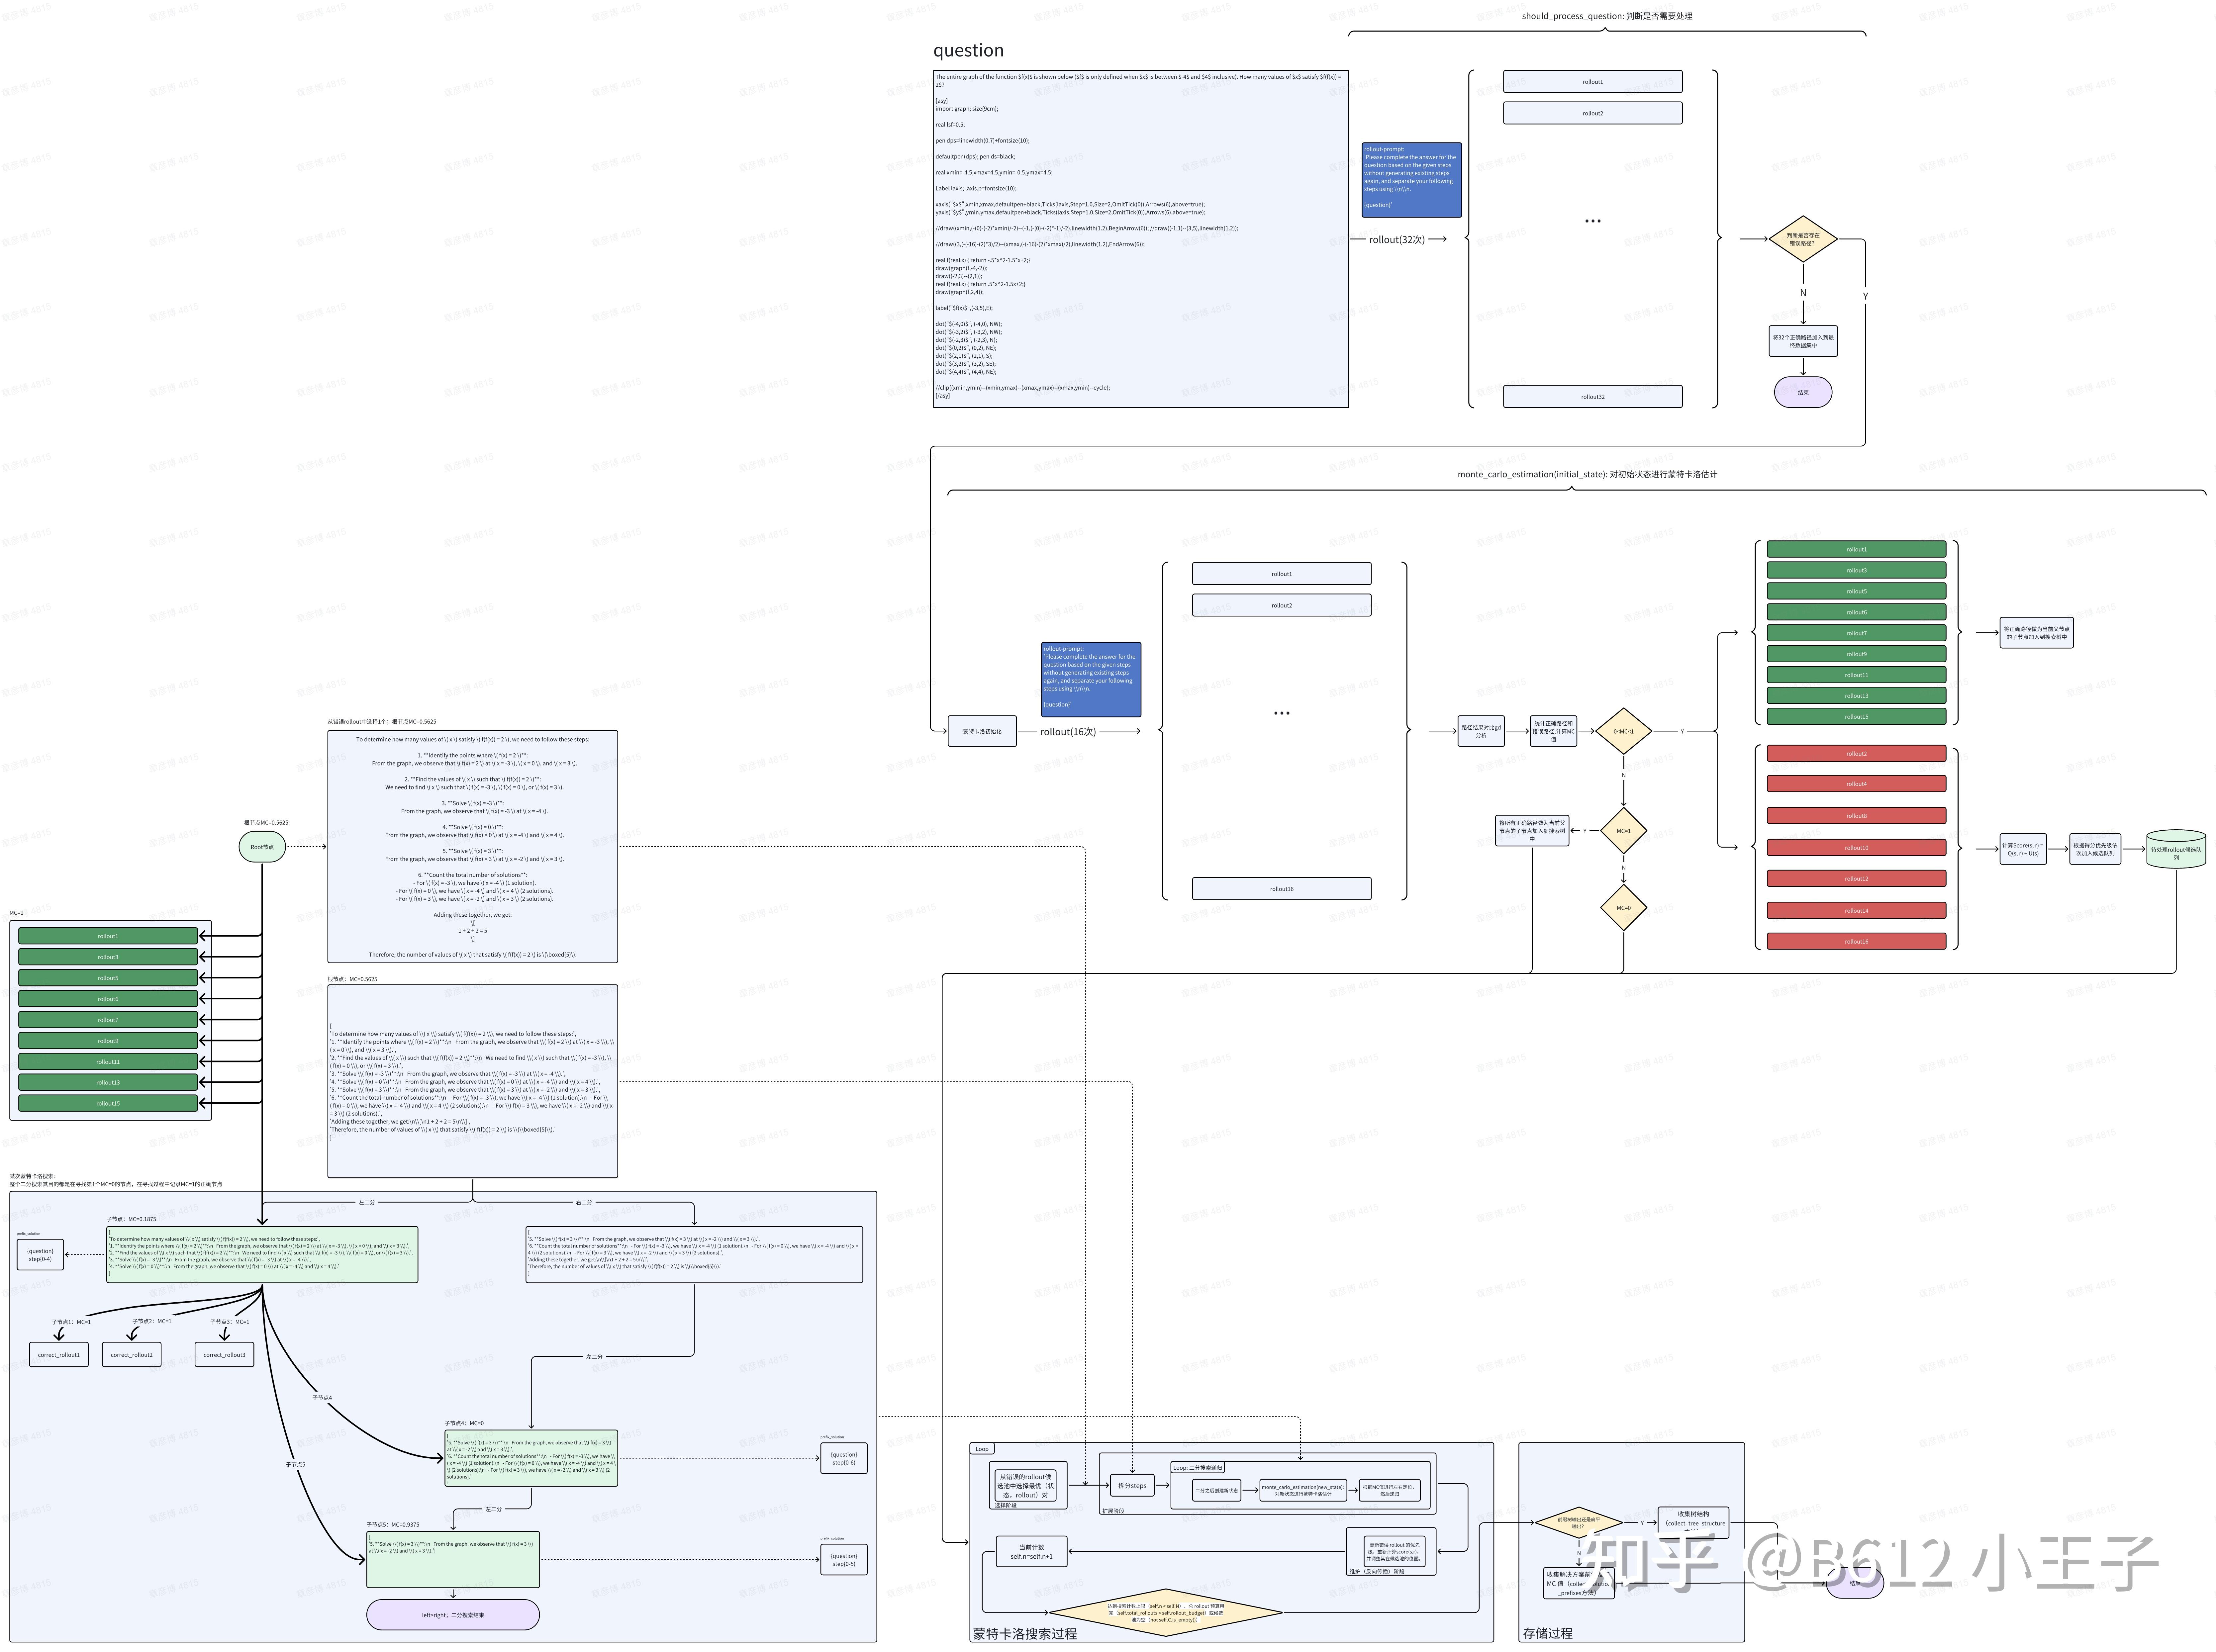Click the purple 结束 oval below 将32个正确路径 box

click(x=1803, y=392)
